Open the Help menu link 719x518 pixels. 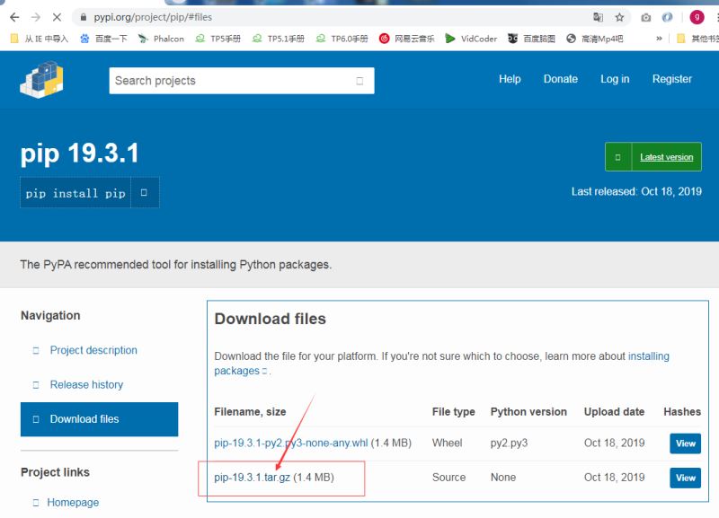pos(510,79)
